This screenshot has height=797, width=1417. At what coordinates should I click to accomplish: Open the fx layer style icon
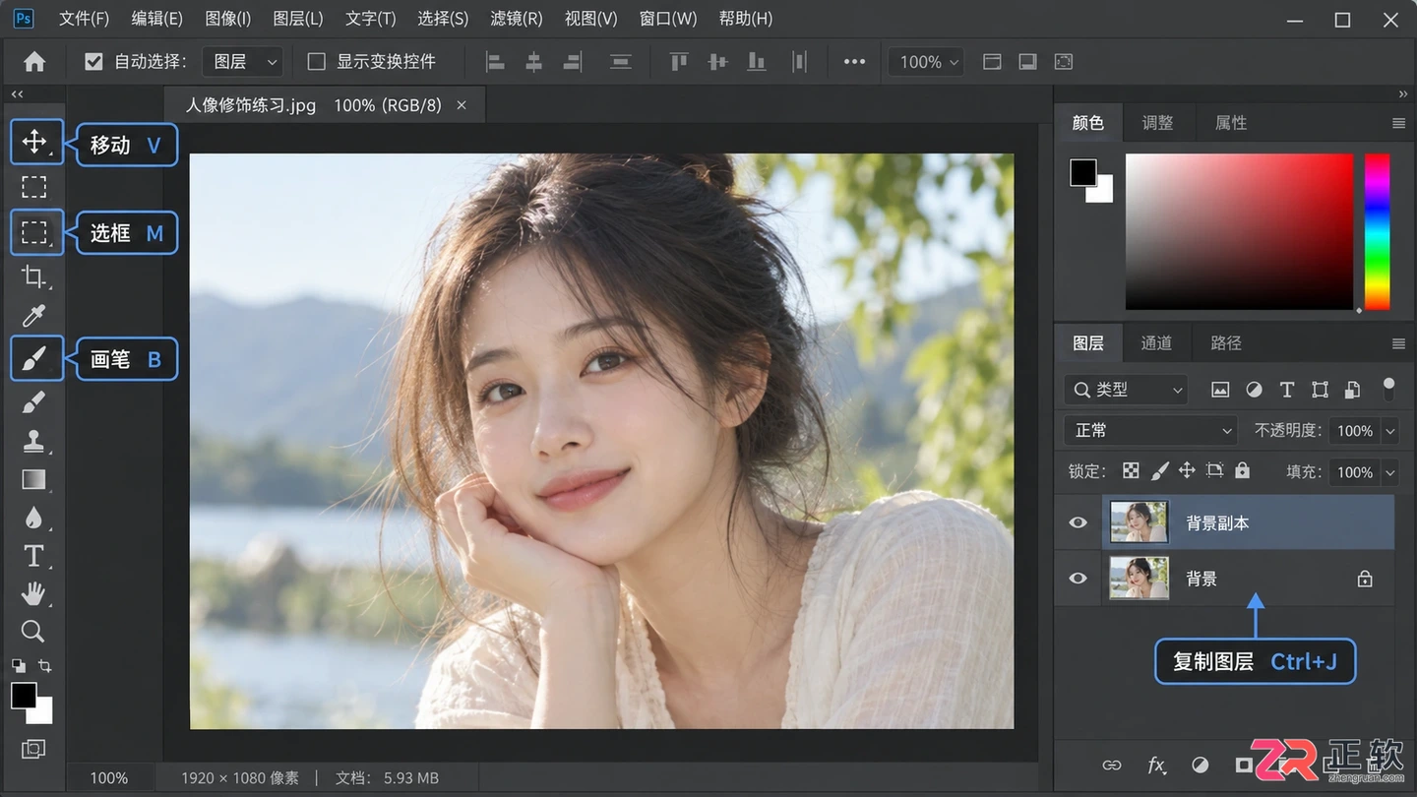1157,765
